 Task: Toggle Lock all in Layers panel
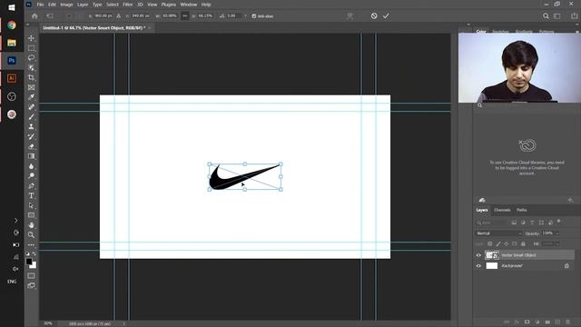coord(523,244)
